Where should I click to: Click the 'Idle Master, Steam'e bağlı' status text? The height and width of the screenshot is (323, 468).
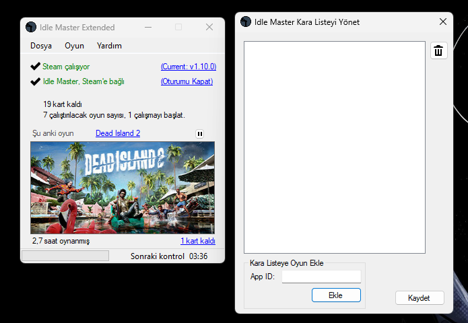click(83, 81)
